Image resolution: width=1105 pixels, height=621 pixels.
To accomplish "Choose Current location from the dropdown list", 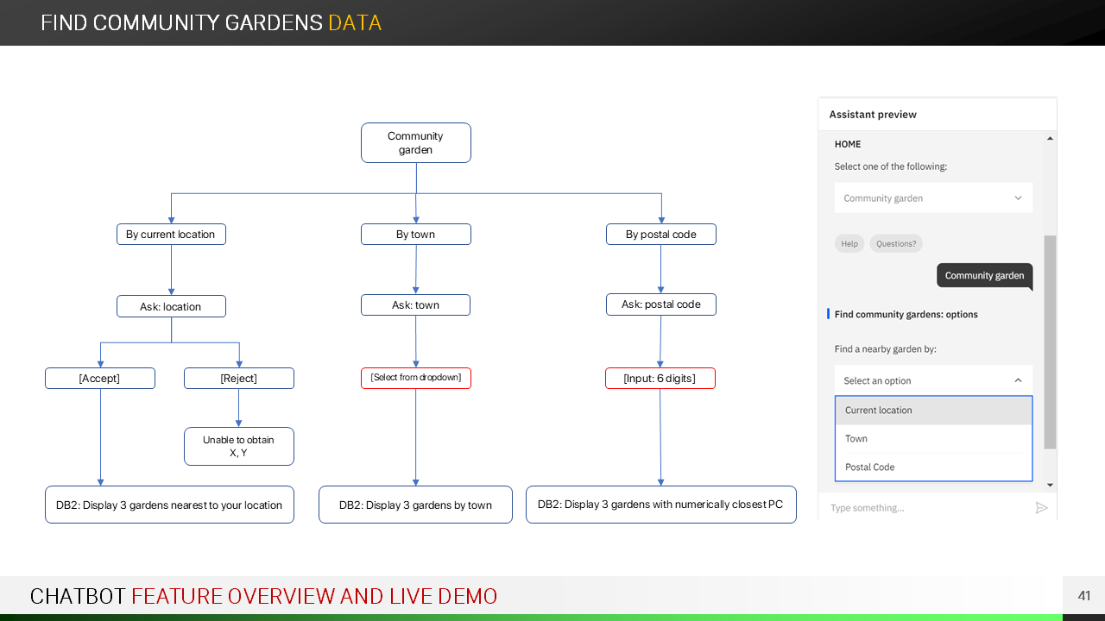I will click(x=933, y=411).
